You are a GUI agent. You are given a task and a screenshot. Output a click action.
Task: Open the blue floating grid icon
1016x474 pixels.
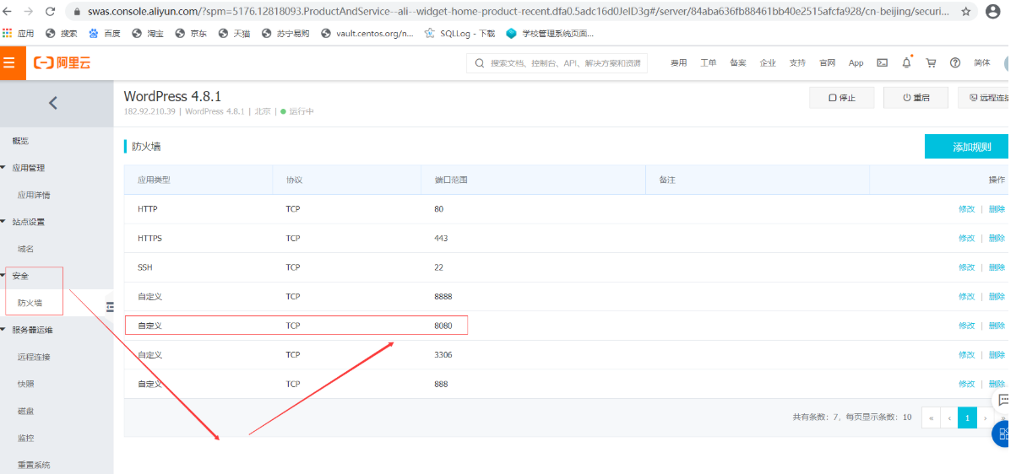(1003, 434)
